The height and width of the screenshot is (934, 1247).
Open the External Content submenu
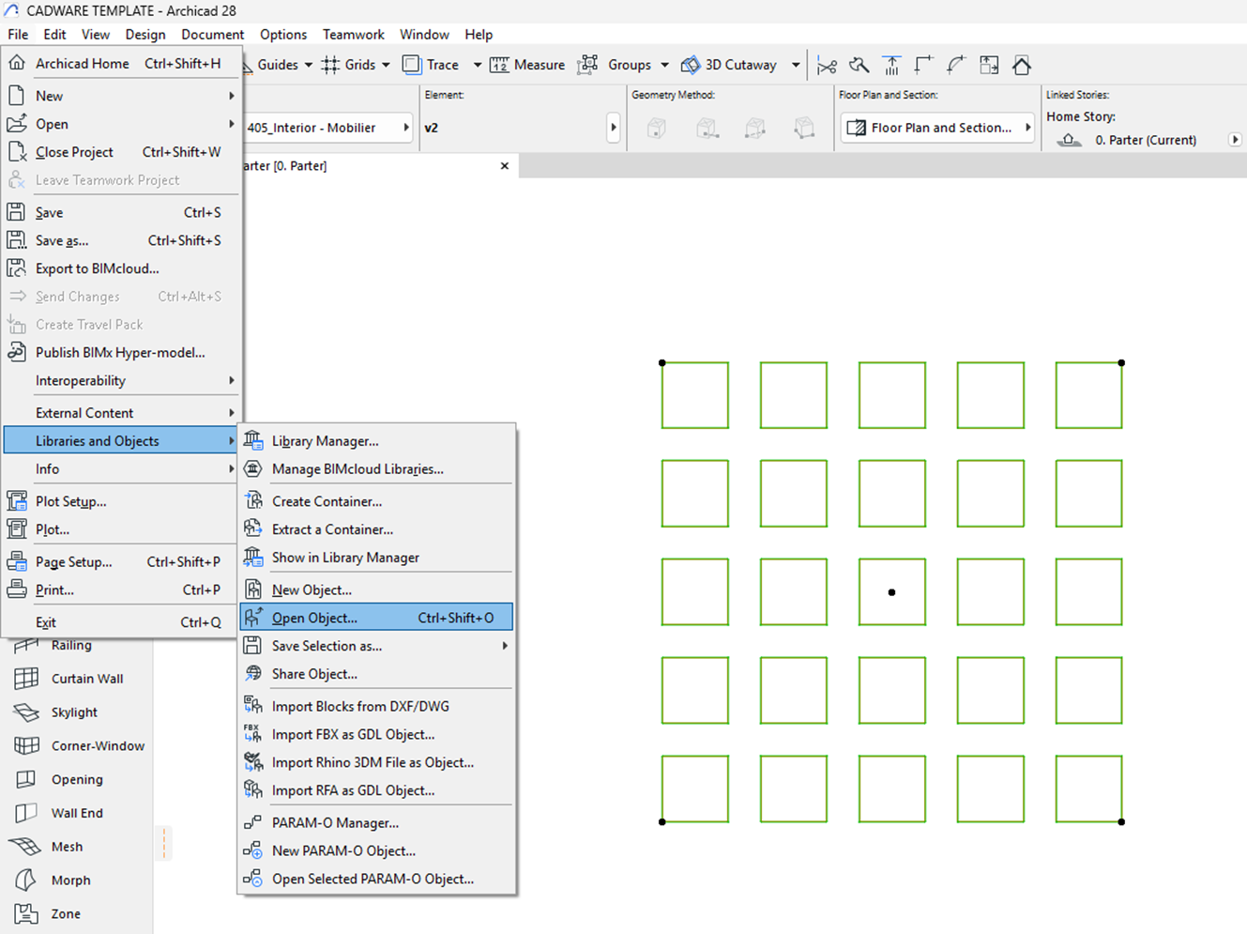coord(121,412)
